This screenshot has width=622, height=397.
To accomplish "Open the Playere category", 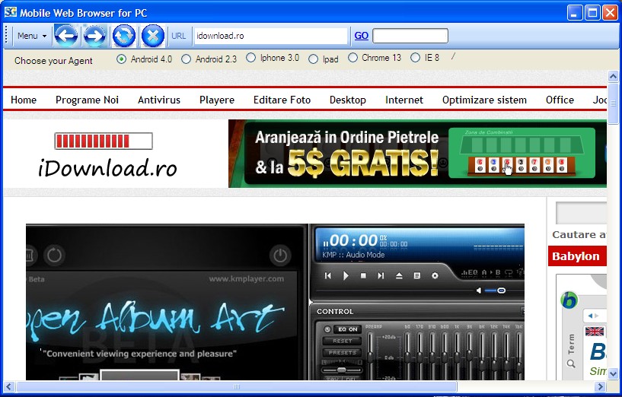I will (217, 100).
